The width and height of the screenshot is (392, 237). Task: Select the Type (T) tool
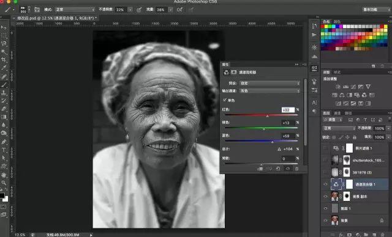4,150
